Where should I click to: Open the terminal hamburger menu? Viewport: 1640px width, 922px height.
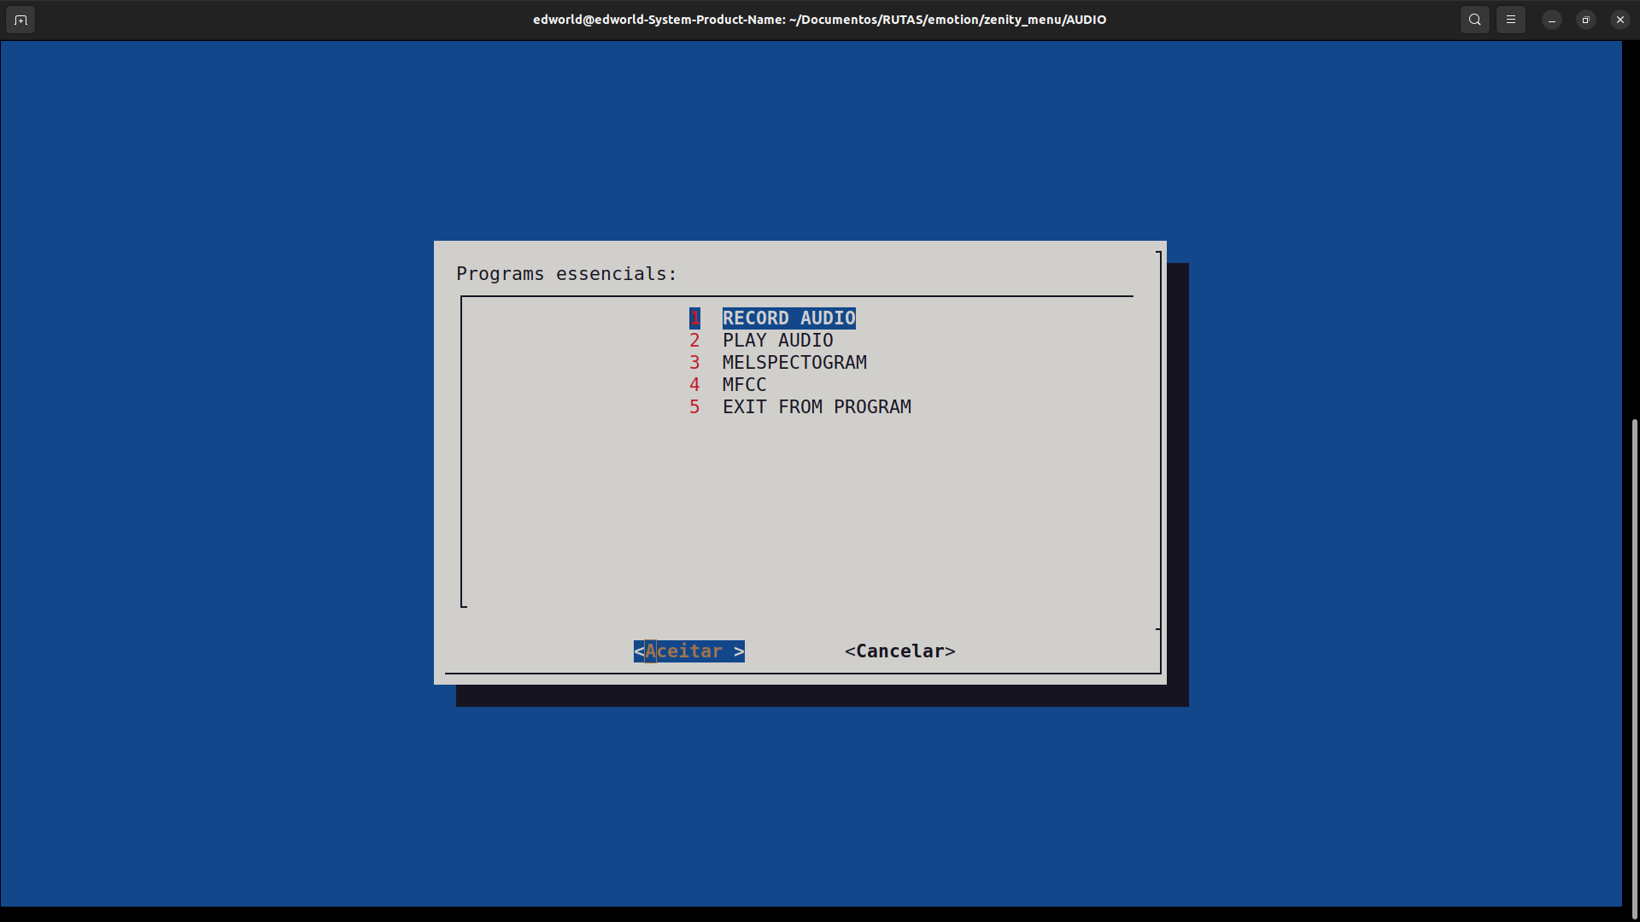(x=1510, y=20)
